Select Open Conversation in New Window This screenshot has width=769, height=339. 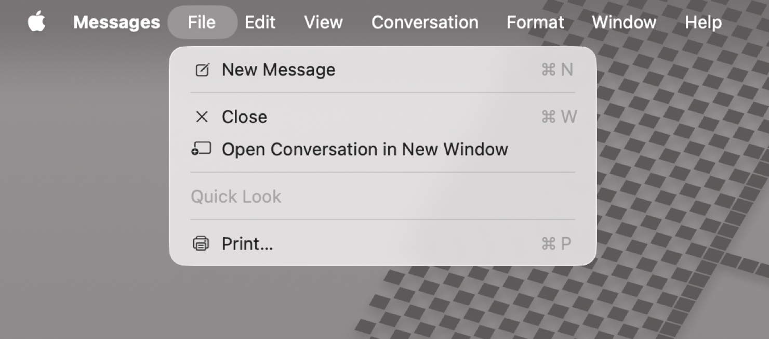click(365, 149)
